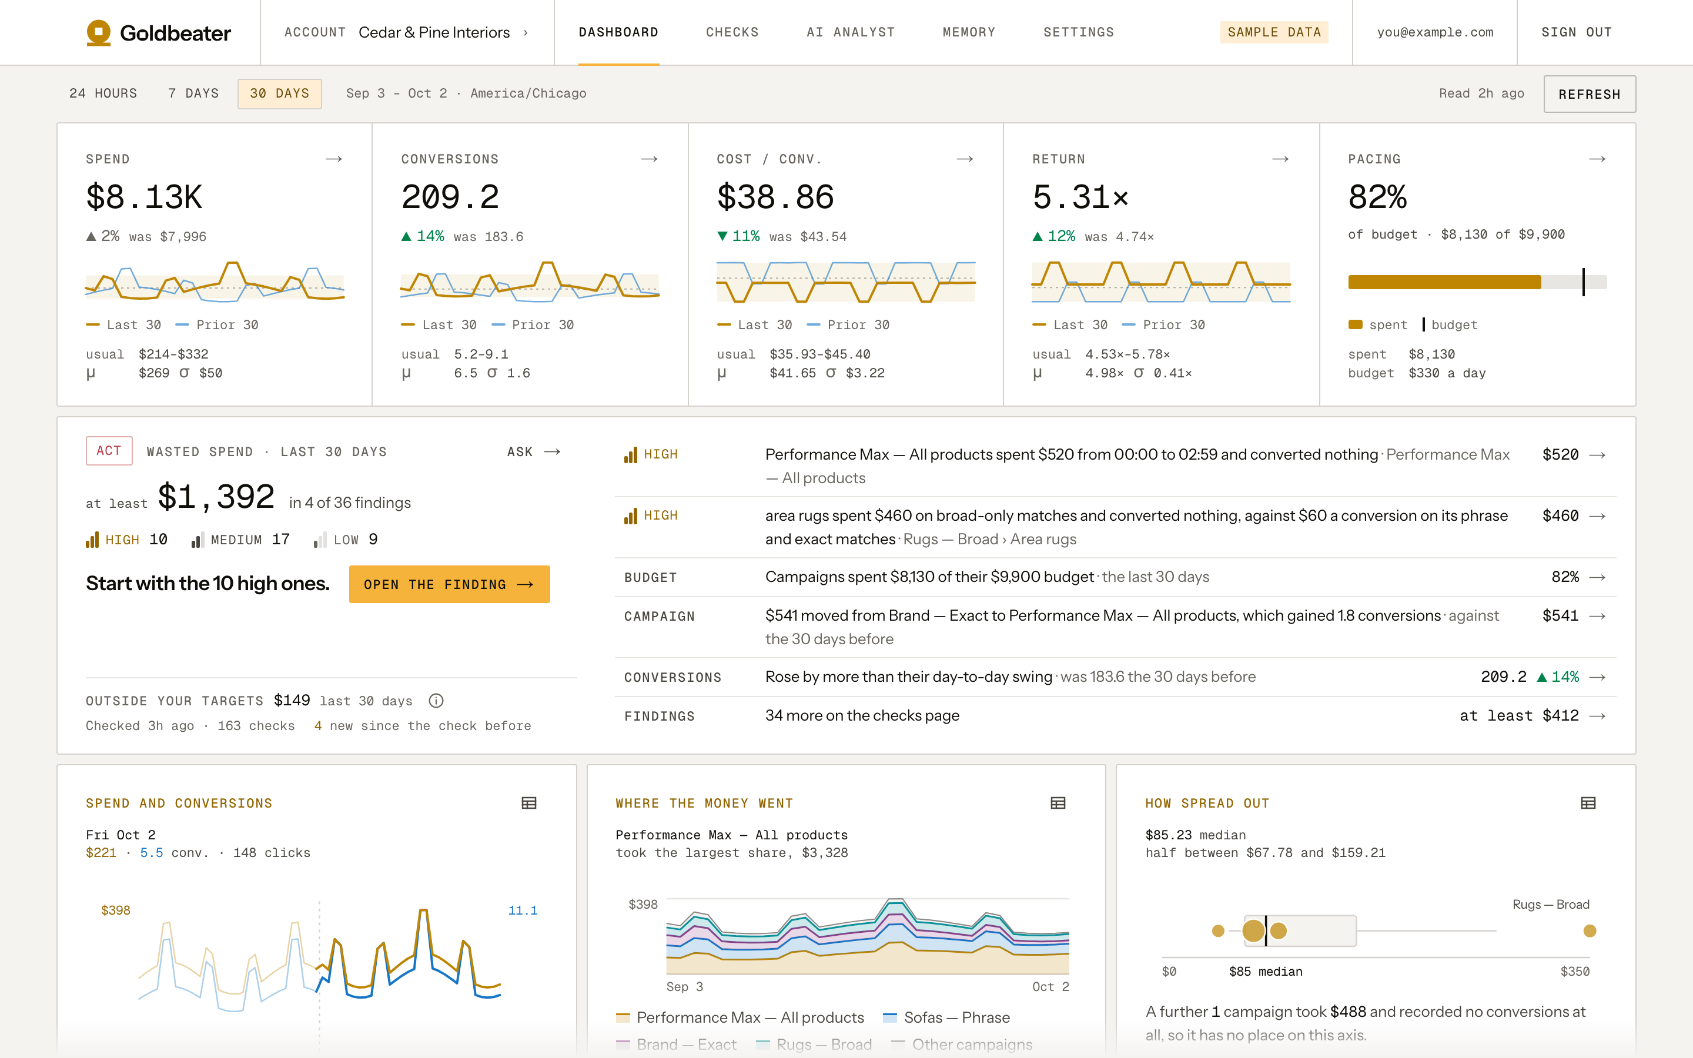Screen dimensions: 1693x1058
Task: Click the 'Read 2h ago' status text
Action: (x=1481, y=94)
